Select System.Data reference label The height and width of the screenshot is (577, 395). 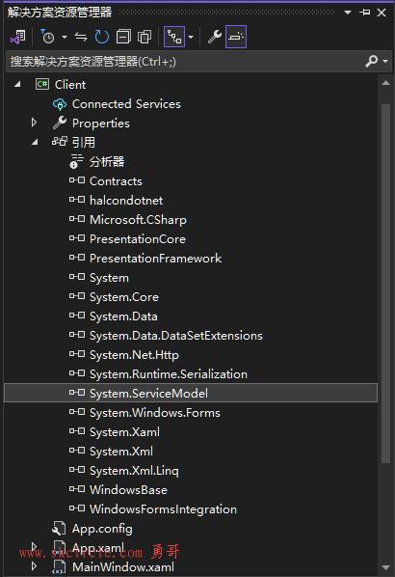pos(123,316)
